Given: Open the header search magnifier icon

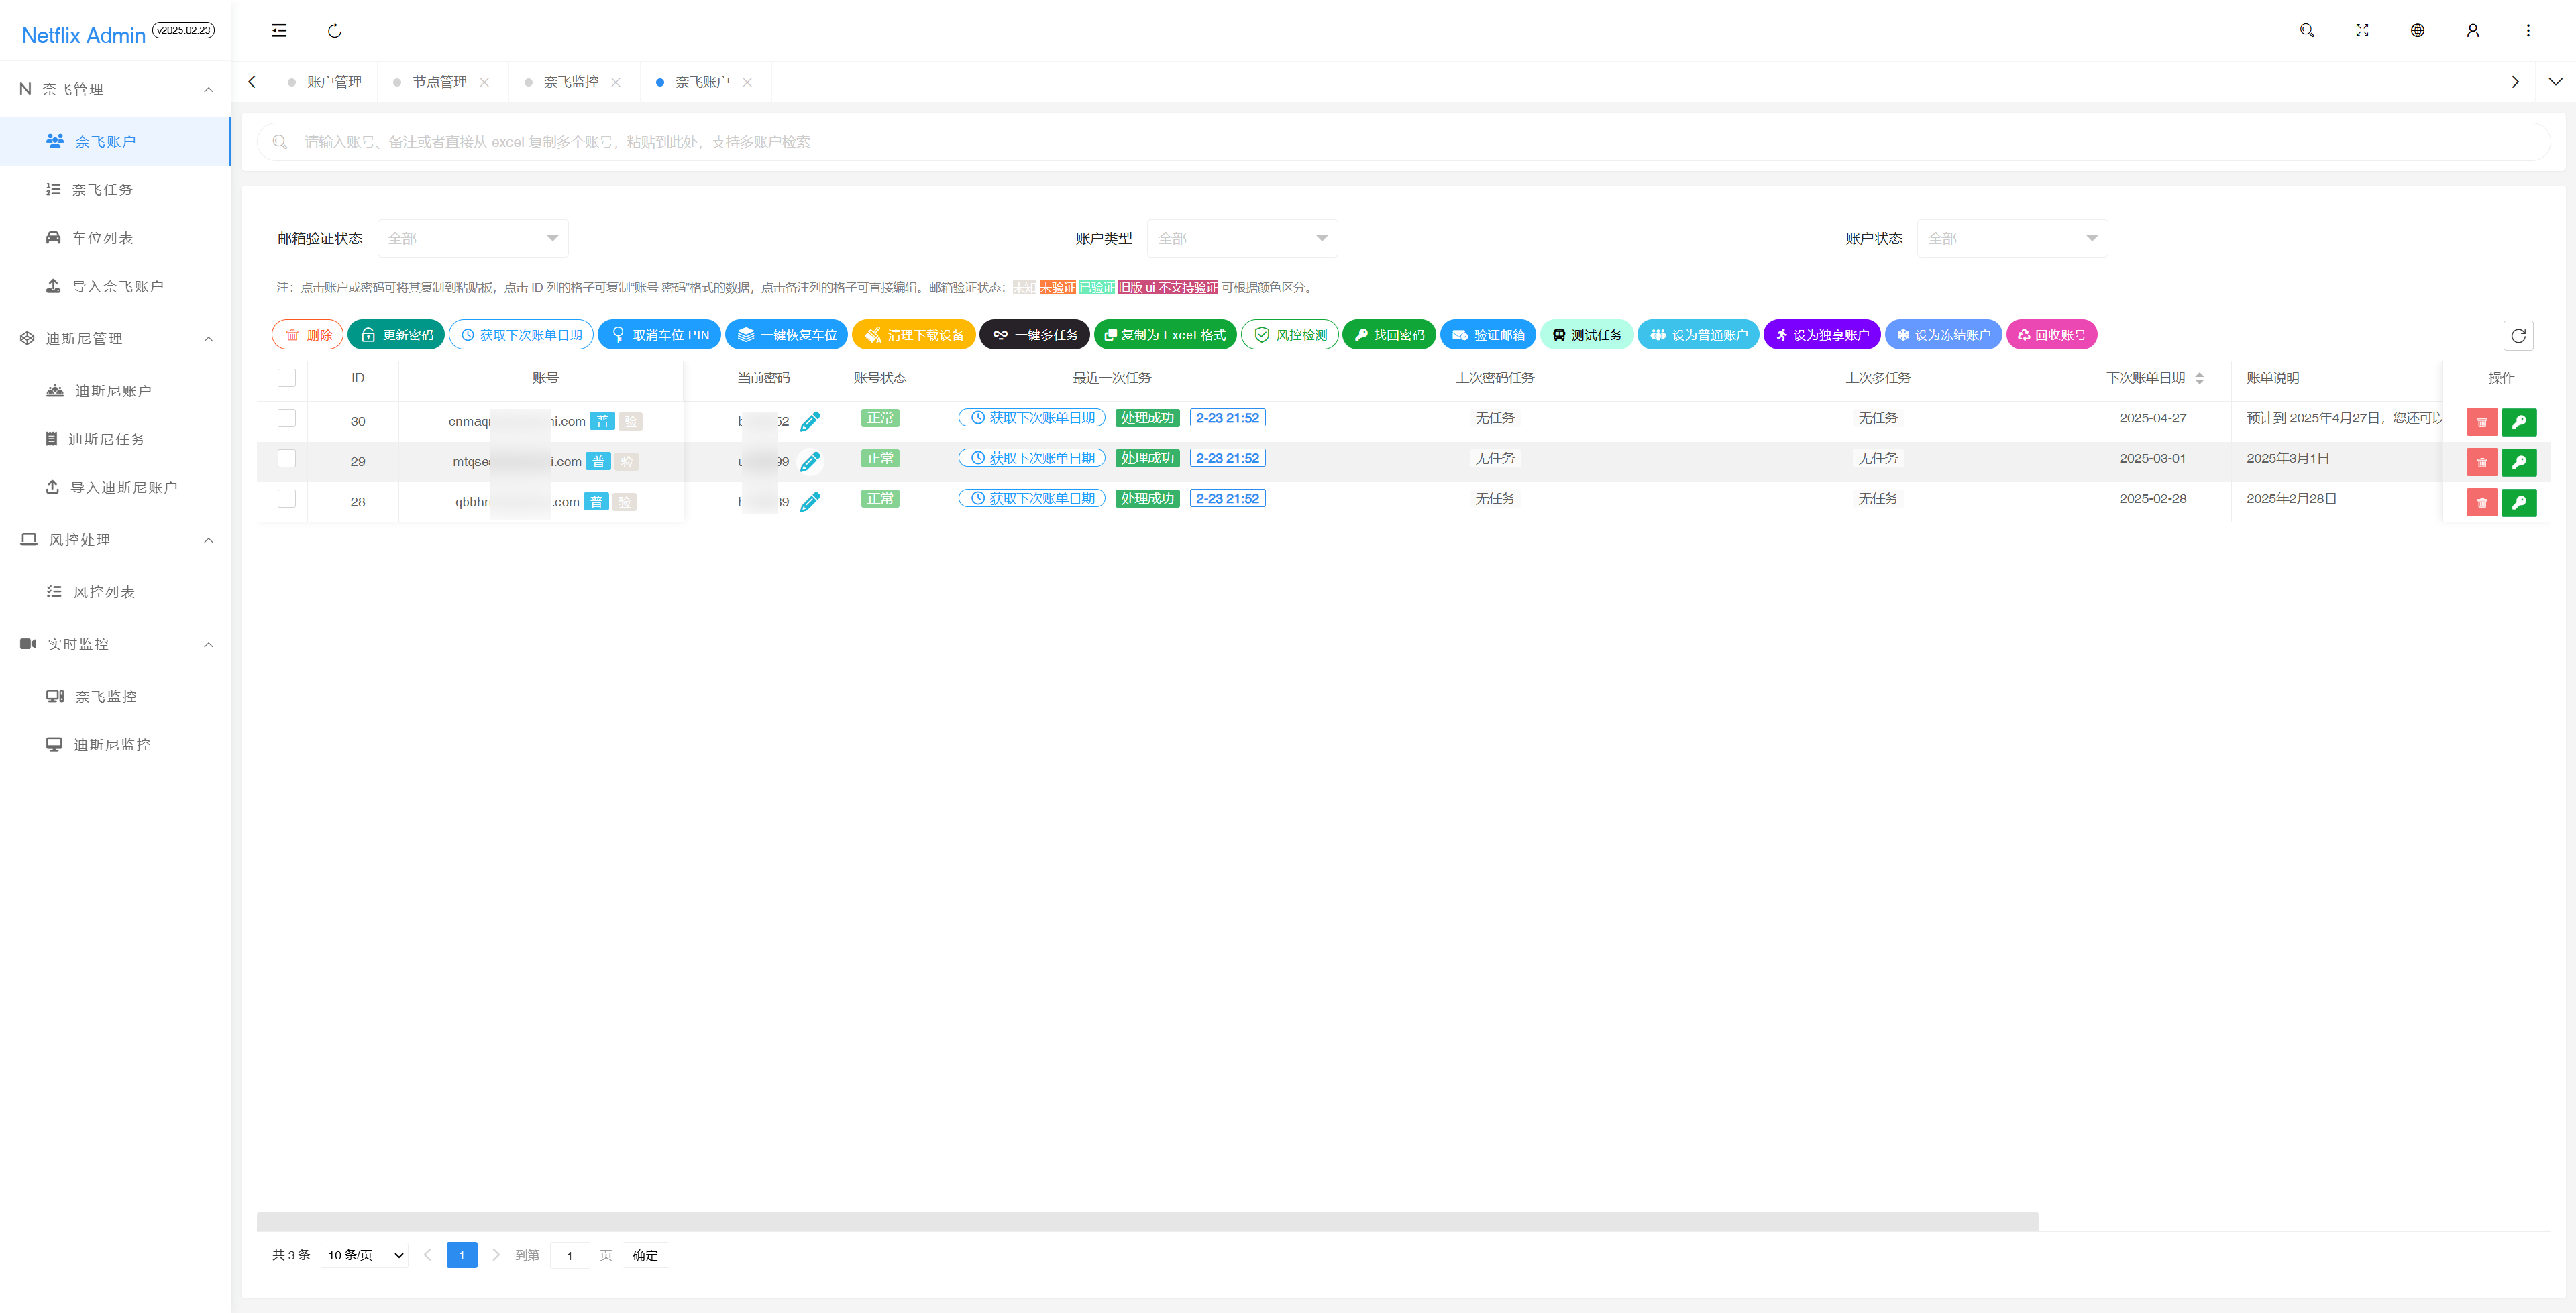Looking at the screenshot, I should (x=2306, y=30).
